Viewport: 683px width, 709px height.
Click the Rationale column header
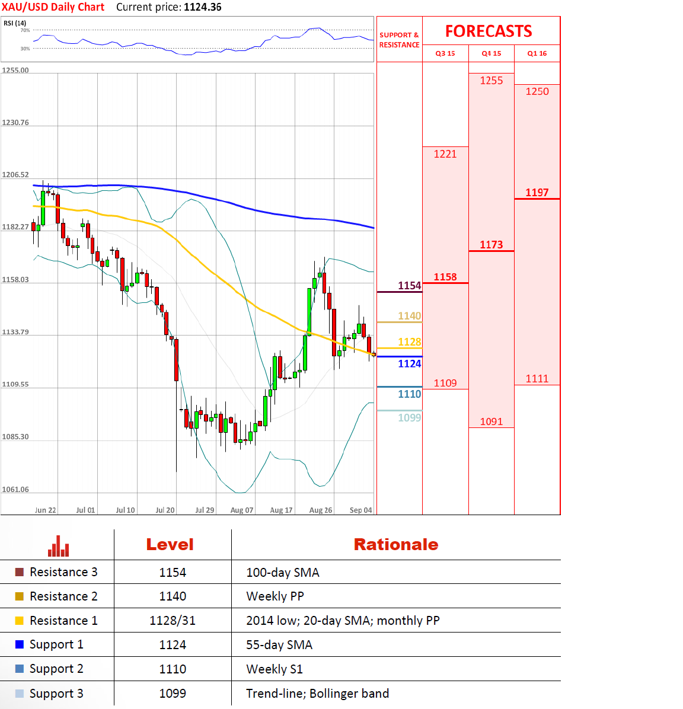(x=396, y=544)
